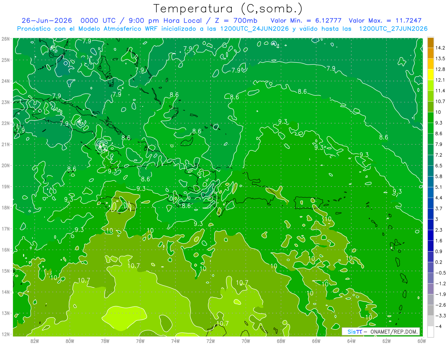Select the '1200UTC_24JUN2026' initialization time
The height and width of the screenshot is (346, 448).
255,29
